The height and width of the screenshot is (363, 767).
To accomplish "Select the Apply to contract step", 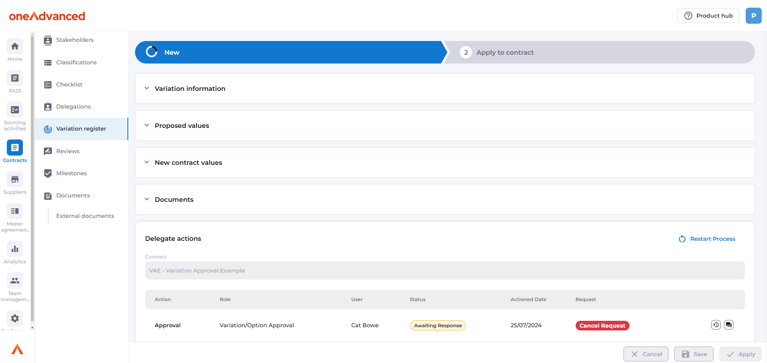I will (x=505, y=52).
